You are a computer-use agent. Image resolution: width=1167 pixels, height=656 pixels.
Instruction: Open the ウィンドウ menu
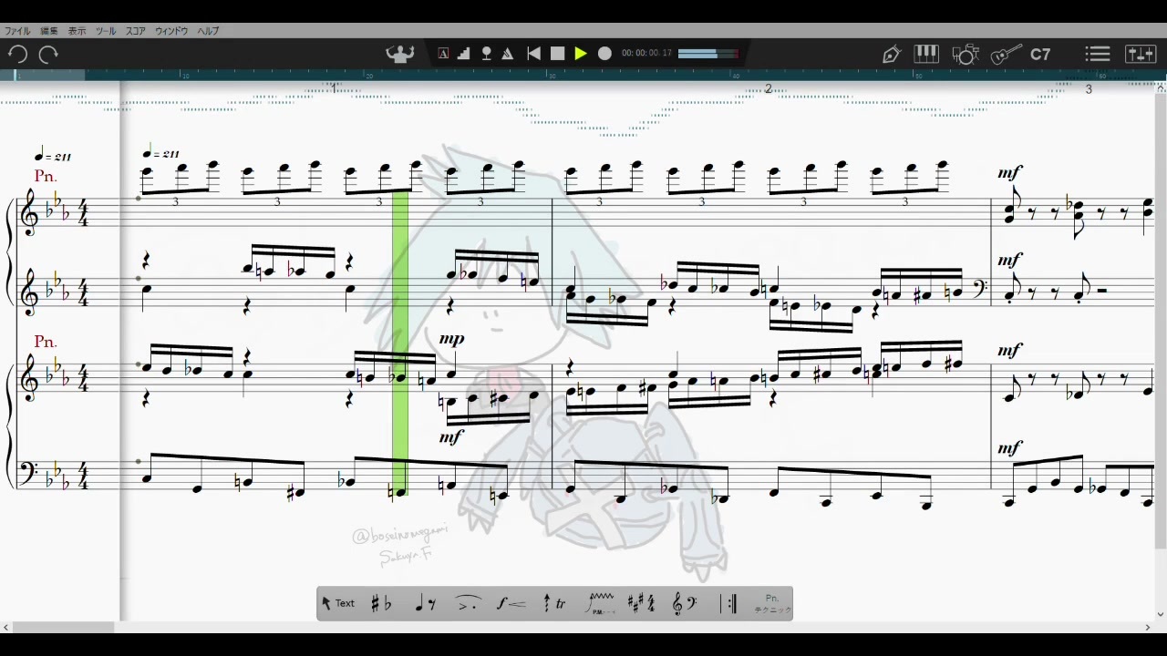pyautogui.click(x=171, y=31)
